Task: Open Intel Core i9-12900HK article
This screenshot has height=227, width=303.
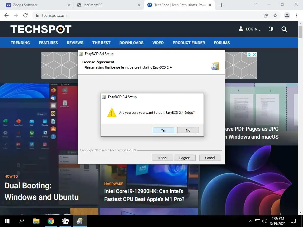Action: pos(144,195)
